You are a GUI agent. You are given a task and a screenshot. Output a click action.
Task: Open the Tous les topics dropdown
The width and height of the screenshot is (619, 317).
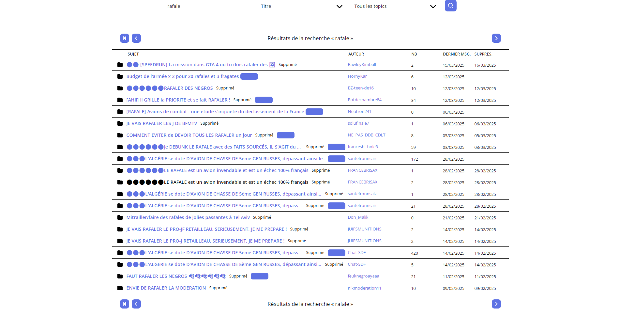point(395,6)
